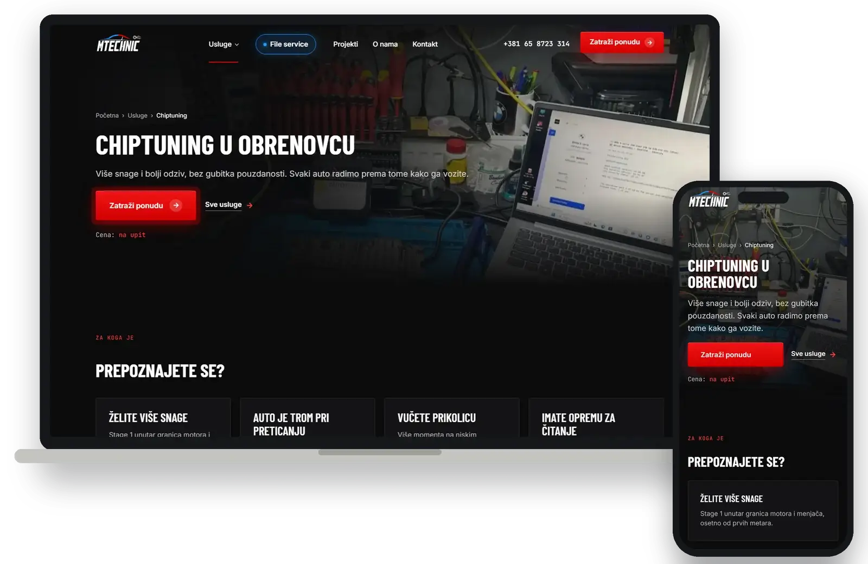Click the Prepoznajete se? heading on laptop
868x564 pixels.
coord(160,371)
